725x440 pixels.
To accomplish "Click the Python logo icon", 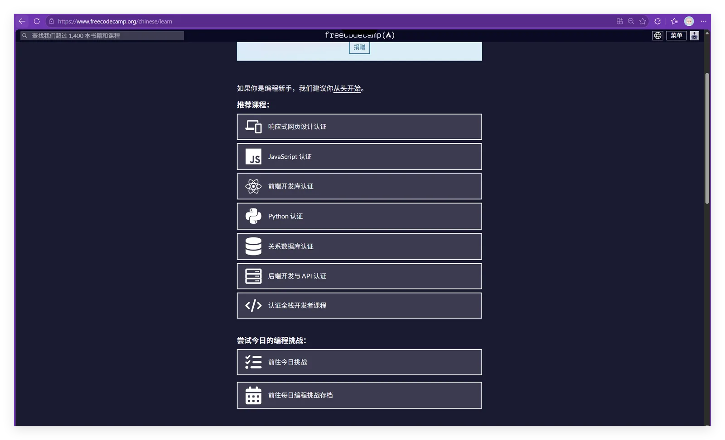I will (253, 216).
